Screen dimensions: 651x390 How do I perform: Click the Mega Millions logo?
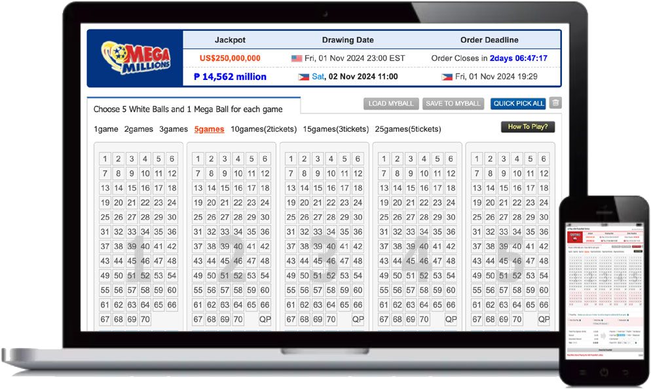pyautogui.click(x=136, y=58)
